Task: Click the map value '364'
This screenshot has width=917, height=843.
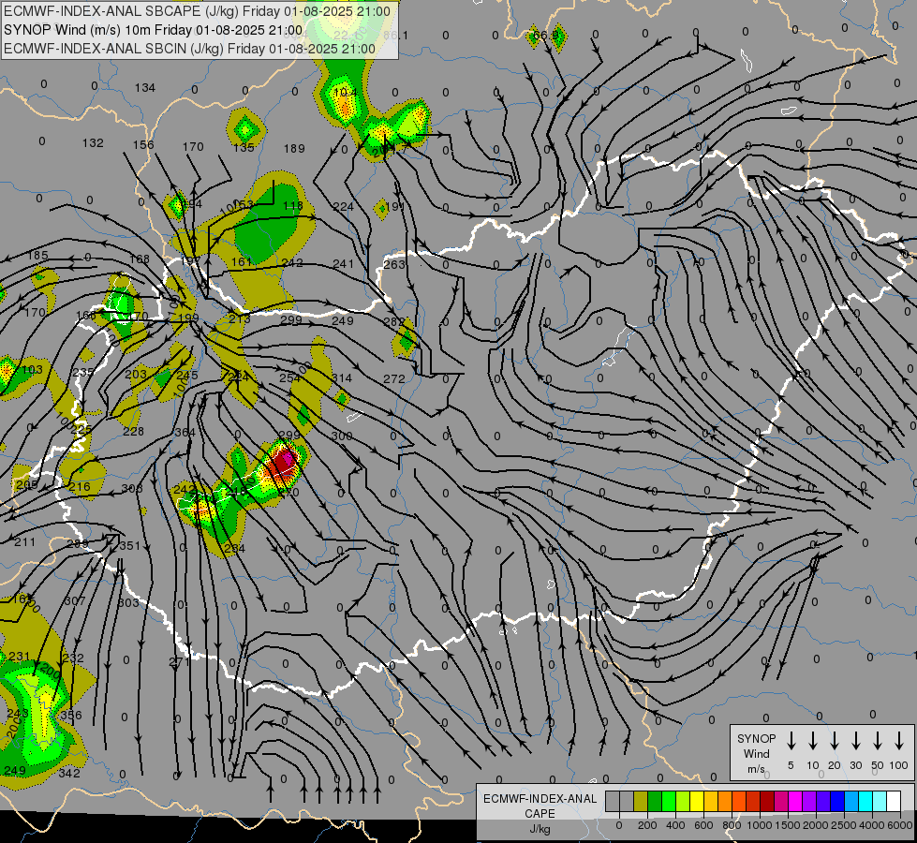Action: (185, 433)
